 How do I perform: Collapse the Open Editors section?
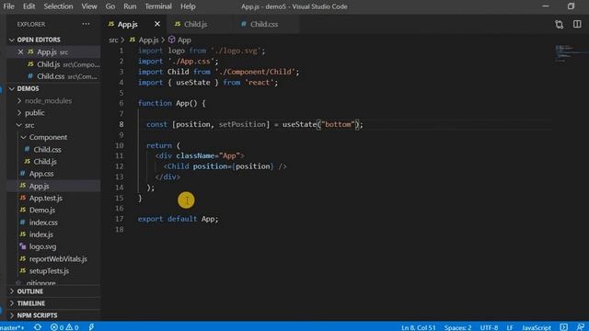pyautogui.click(x=39, y=40)
